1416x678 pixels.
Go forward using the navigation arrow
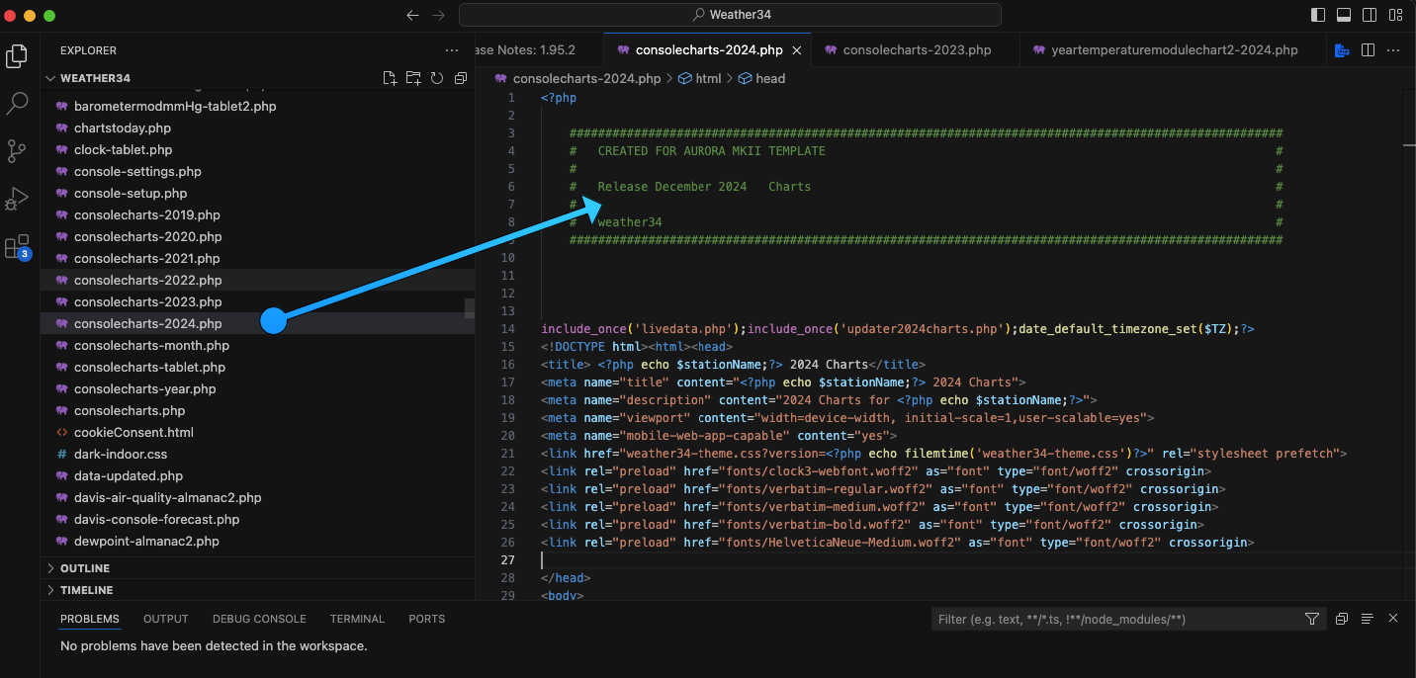439,15
